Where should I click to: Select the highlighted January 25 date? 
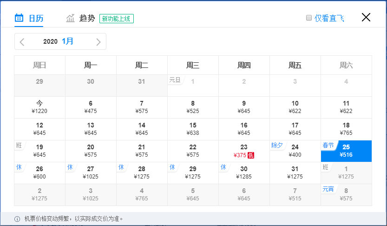pos(346,151)
